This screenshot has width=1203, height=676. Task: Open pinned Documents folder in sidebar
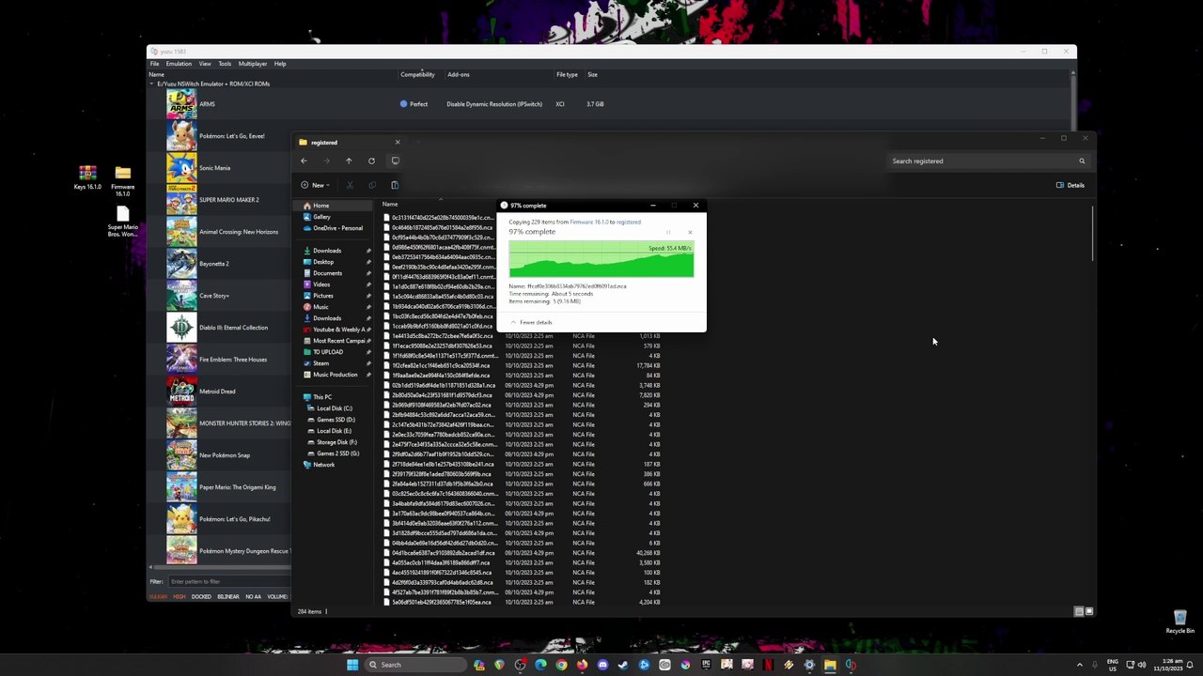(327, 273)
